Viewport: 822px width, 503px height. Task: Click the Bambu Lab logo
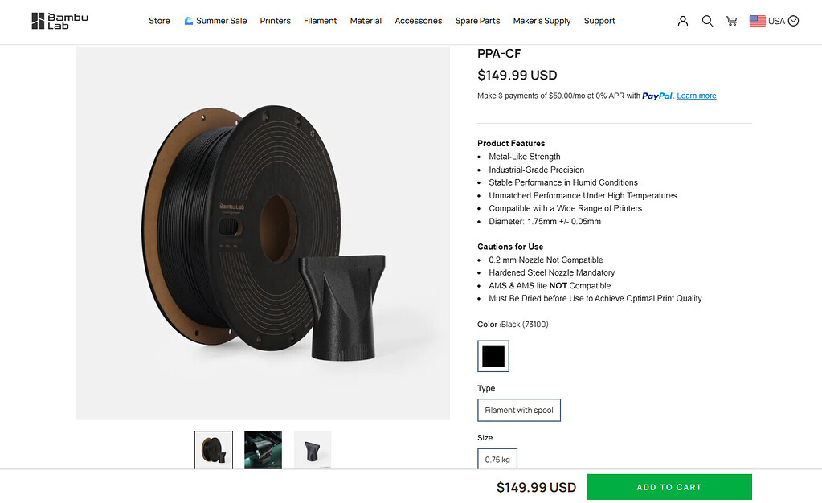coord(60,21)
